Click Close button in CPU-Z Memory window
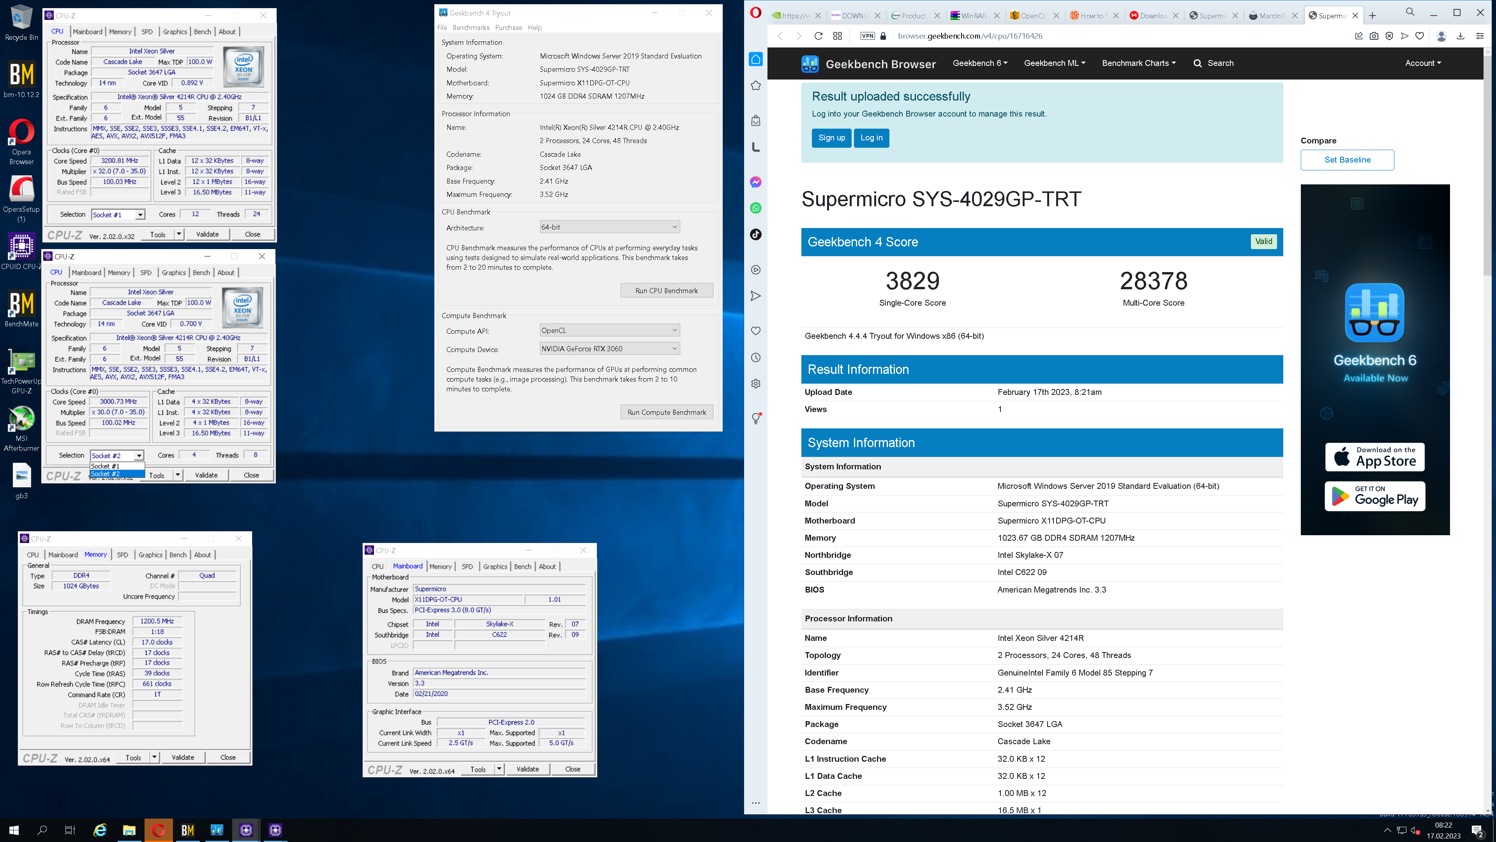This screenshot has width=1496, height=842. click(228, 757)
